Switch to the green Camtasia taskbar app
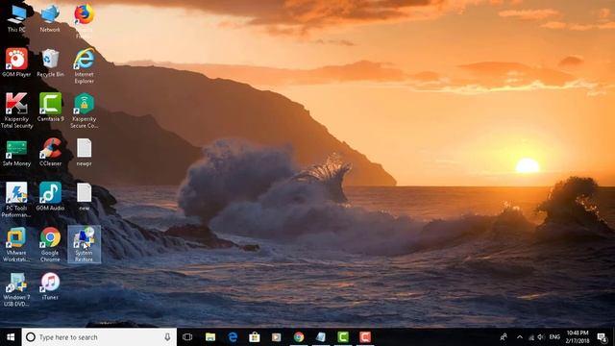This screenshot has height=346, width=615. point(343,337)
